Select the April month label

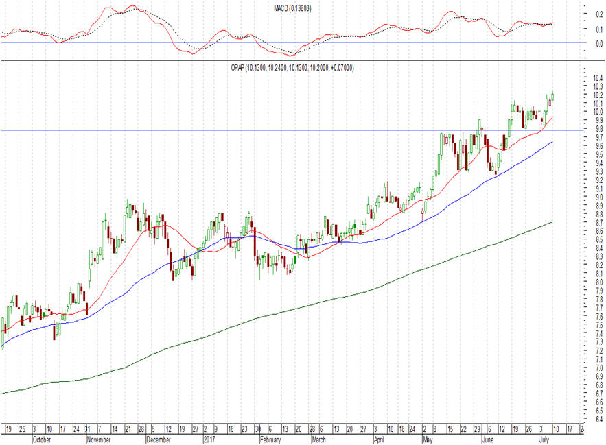[379, 440]
